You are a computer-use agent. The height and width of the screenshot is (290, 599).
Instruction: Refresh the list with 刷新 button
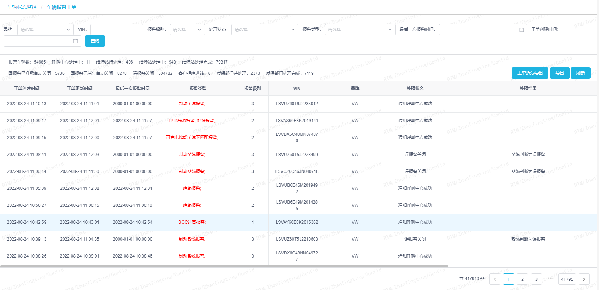click(x=580, y=73)
